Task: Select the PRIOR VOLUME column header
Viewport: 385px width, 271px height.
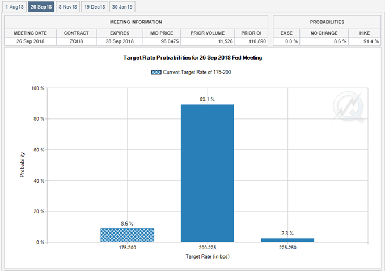Action: 208,33
